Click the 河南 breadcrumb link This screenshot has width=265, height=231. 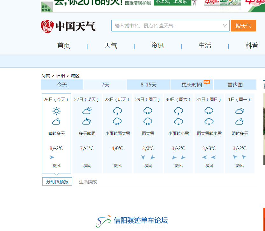coord(46,76)
